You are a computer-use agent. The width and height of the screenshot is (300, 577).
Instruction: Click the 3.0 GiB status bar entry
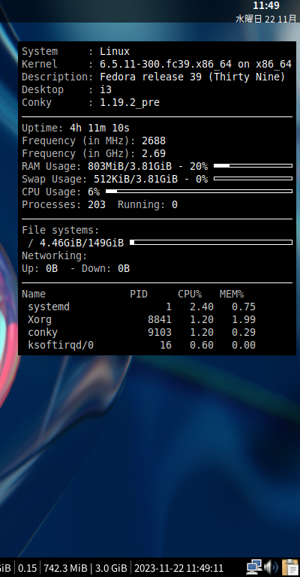coord(111,568)
